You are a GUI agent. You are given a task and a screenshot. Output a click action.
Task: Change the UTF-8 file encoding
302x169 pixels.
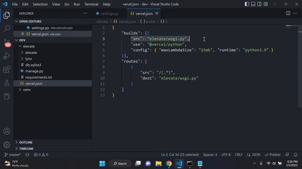pos(226,154)
